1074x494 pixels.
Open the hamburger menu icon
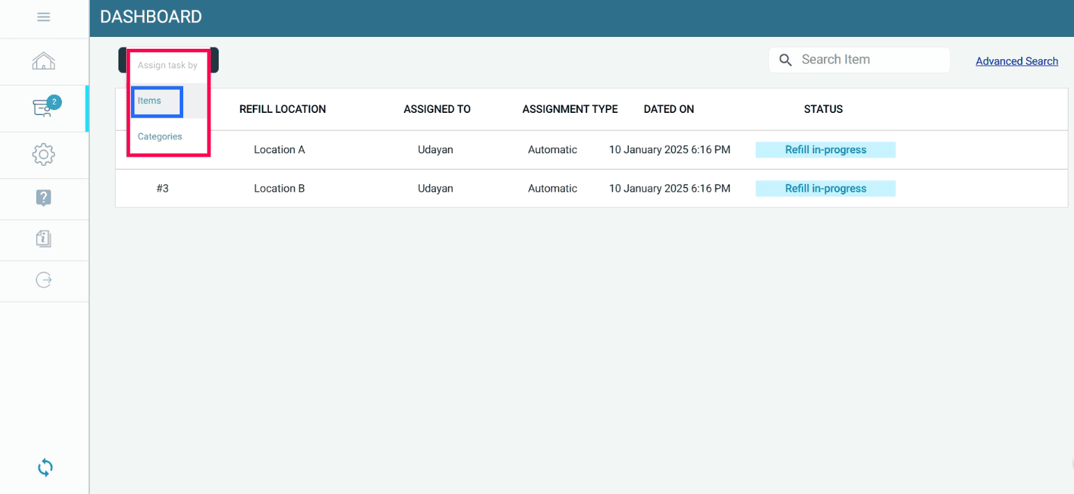[43, 17]
